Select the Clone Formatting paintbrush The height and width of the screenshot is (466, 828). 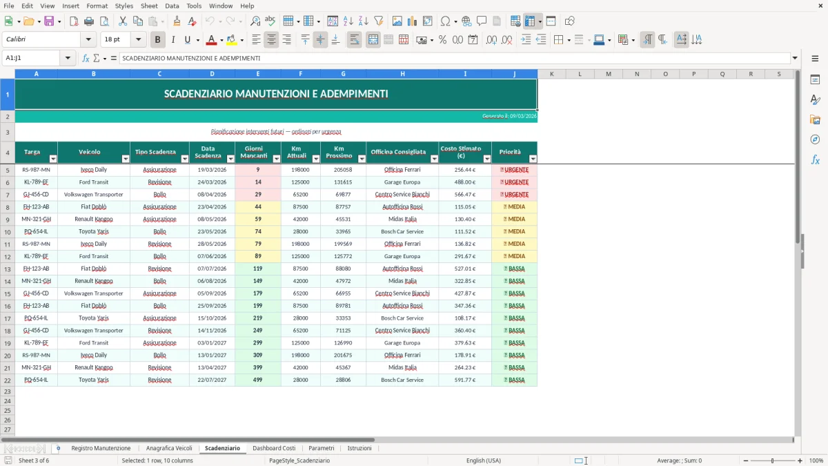pos(177,21)
